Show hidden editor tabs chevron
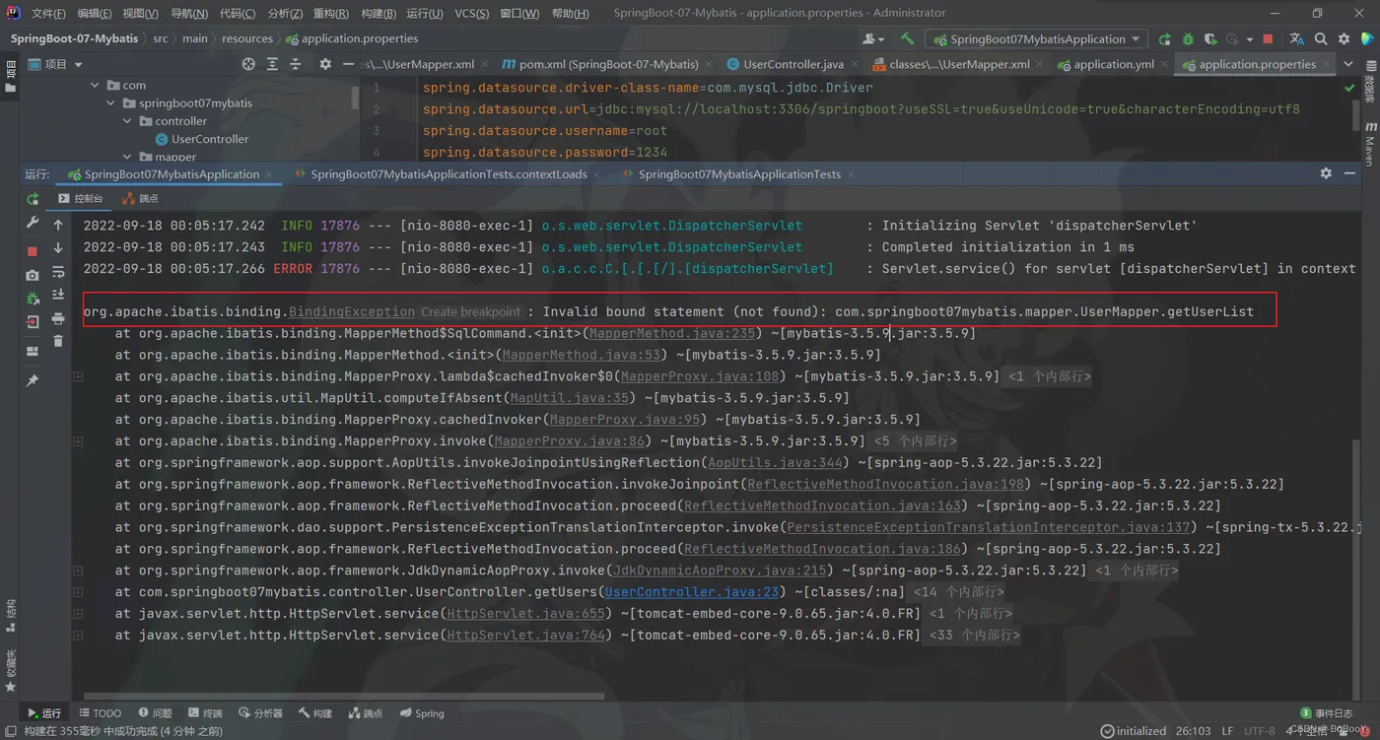 pyautogui.click(x=1349, y=64)
